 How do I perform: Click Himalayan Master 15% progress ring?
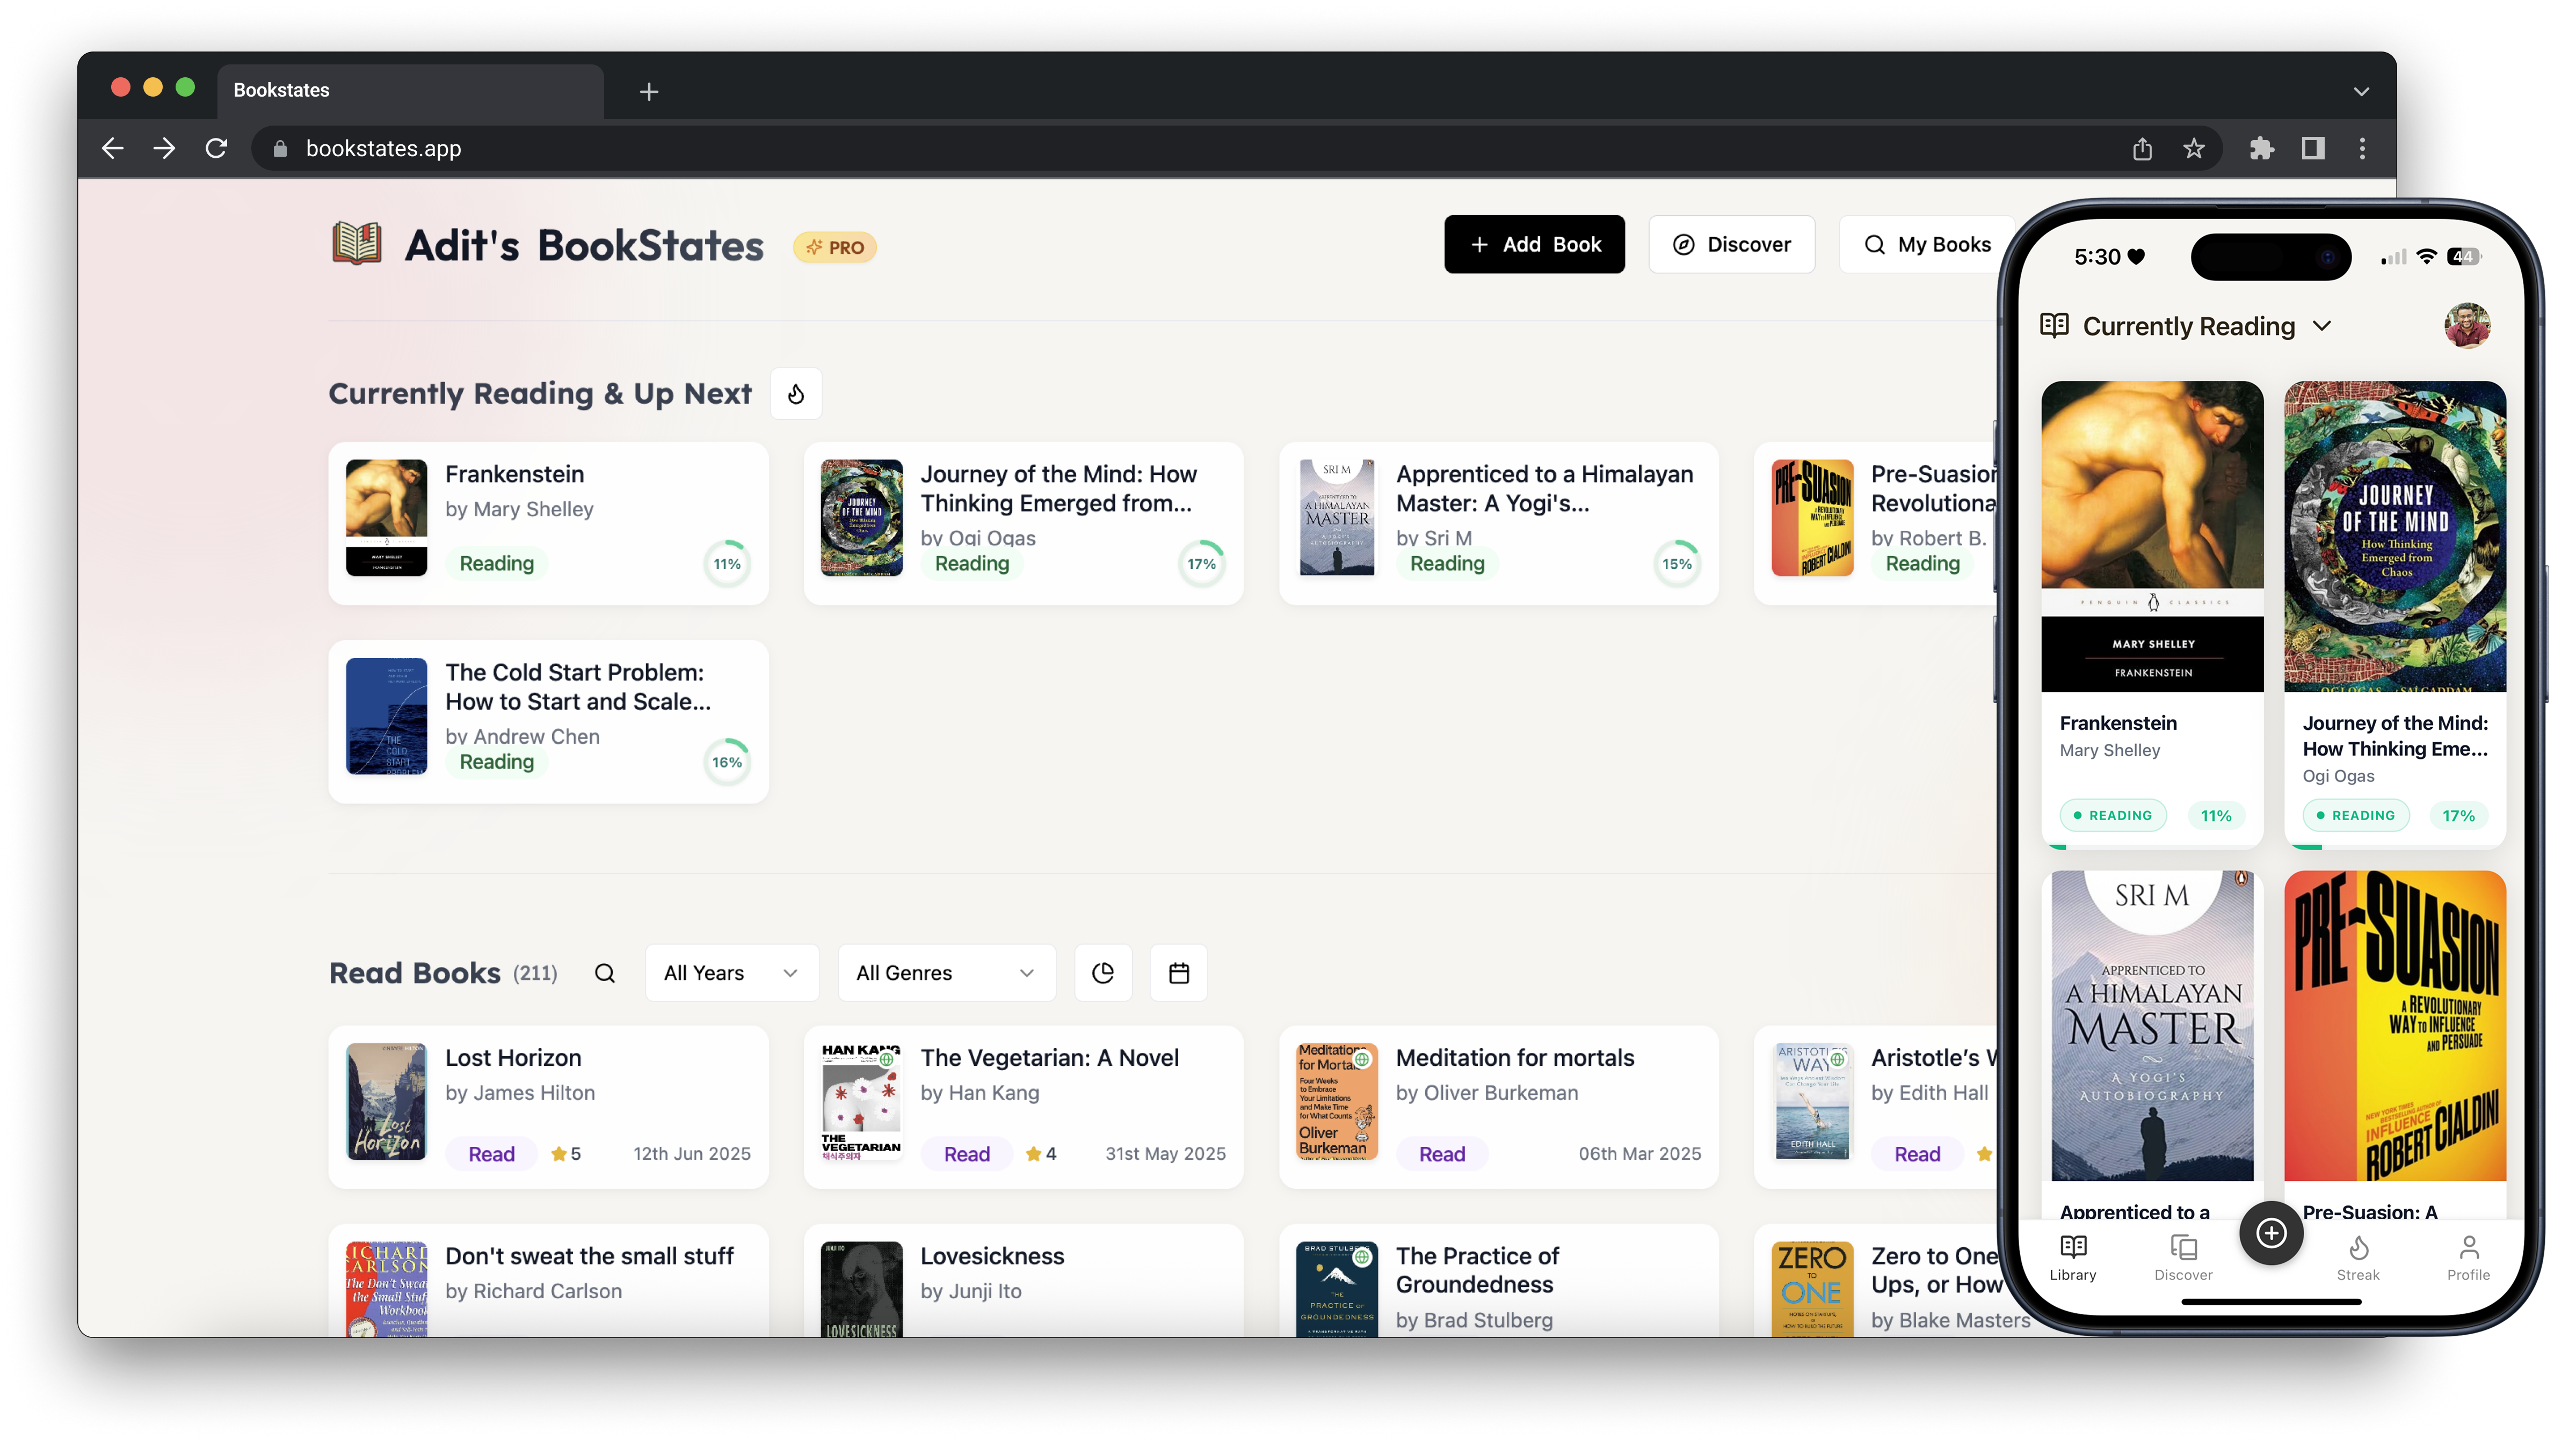click(x=1677, y=564)
